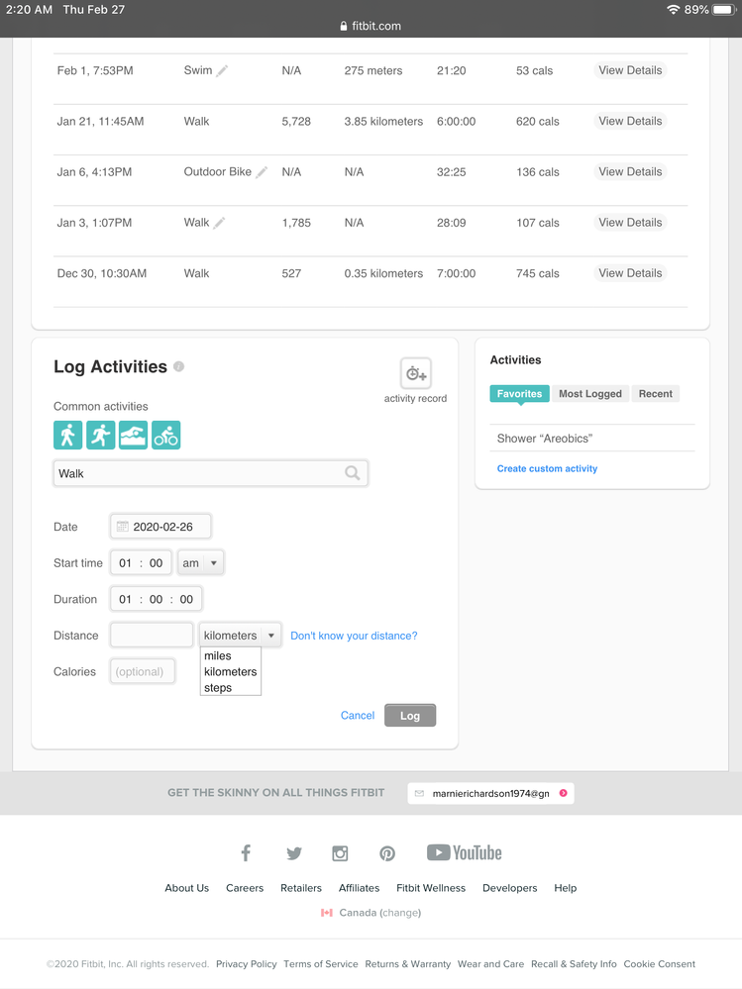Open the Fitbit Wellness footer link
This screenshot has height=989, width=742.
pyautogui.click(x=431, y=888)
